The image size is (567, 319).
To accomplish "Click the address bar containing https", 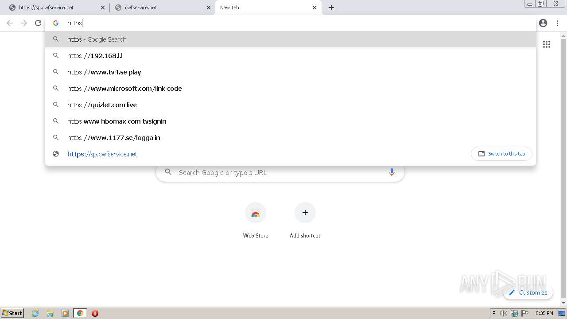I will (290, 23).
